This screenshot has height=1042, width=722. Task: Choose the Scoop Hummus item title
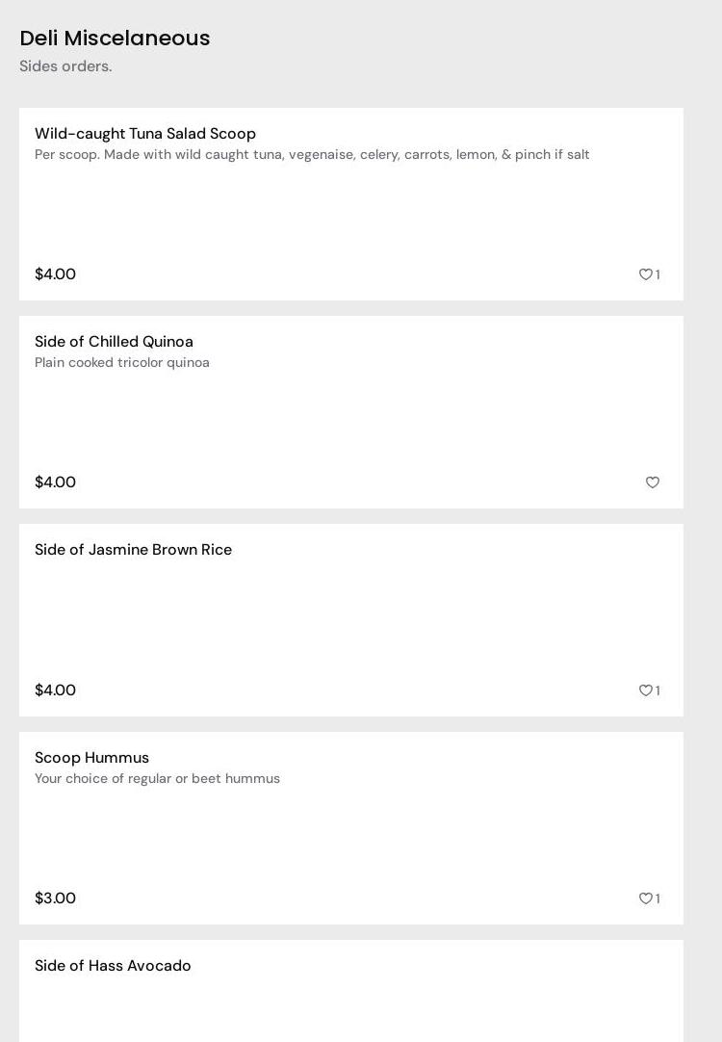pyautogui.click(x=91, y=758)
